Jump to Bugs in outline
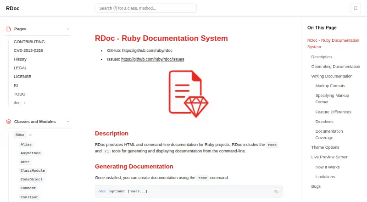 [316, 186]
